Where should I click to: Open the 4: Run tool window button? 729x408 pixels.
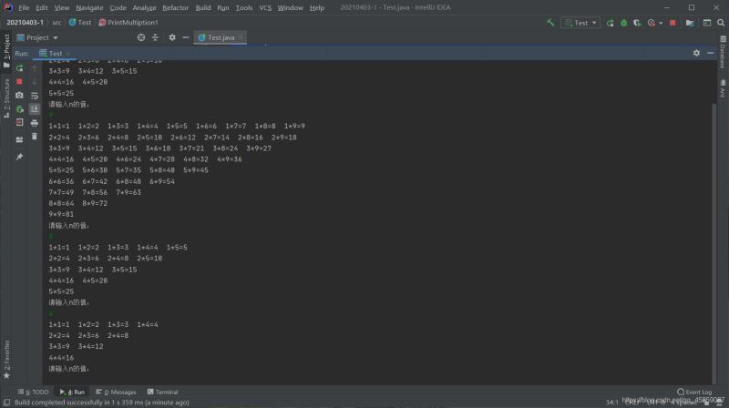(72, 392)
